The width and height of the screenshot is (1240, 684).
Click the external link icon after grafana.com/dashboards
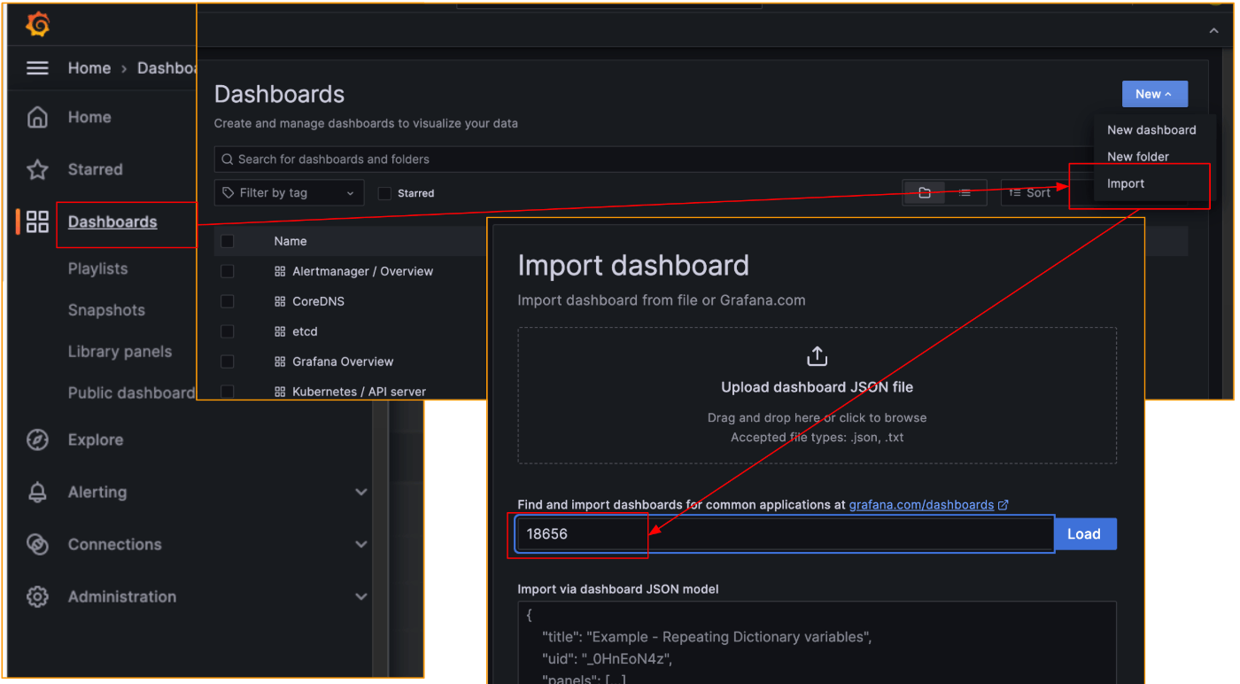coord(1004,505)
